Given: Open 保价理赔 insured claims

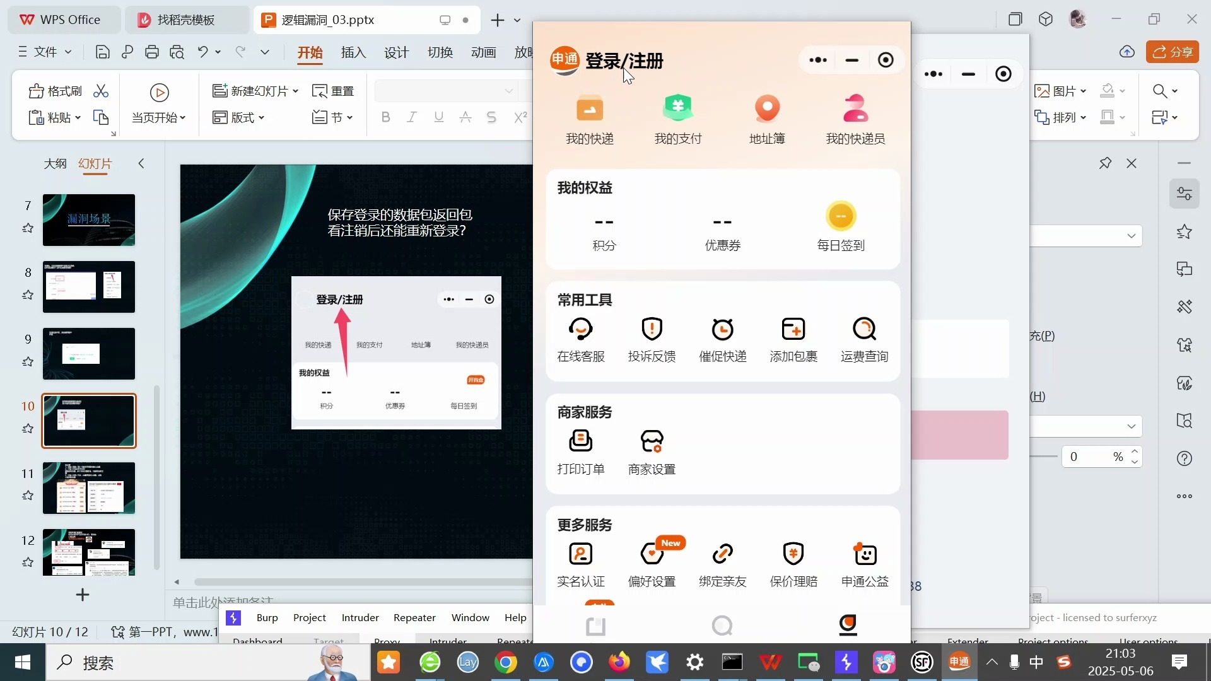Looking at the screenshot, I should (793, 565).
